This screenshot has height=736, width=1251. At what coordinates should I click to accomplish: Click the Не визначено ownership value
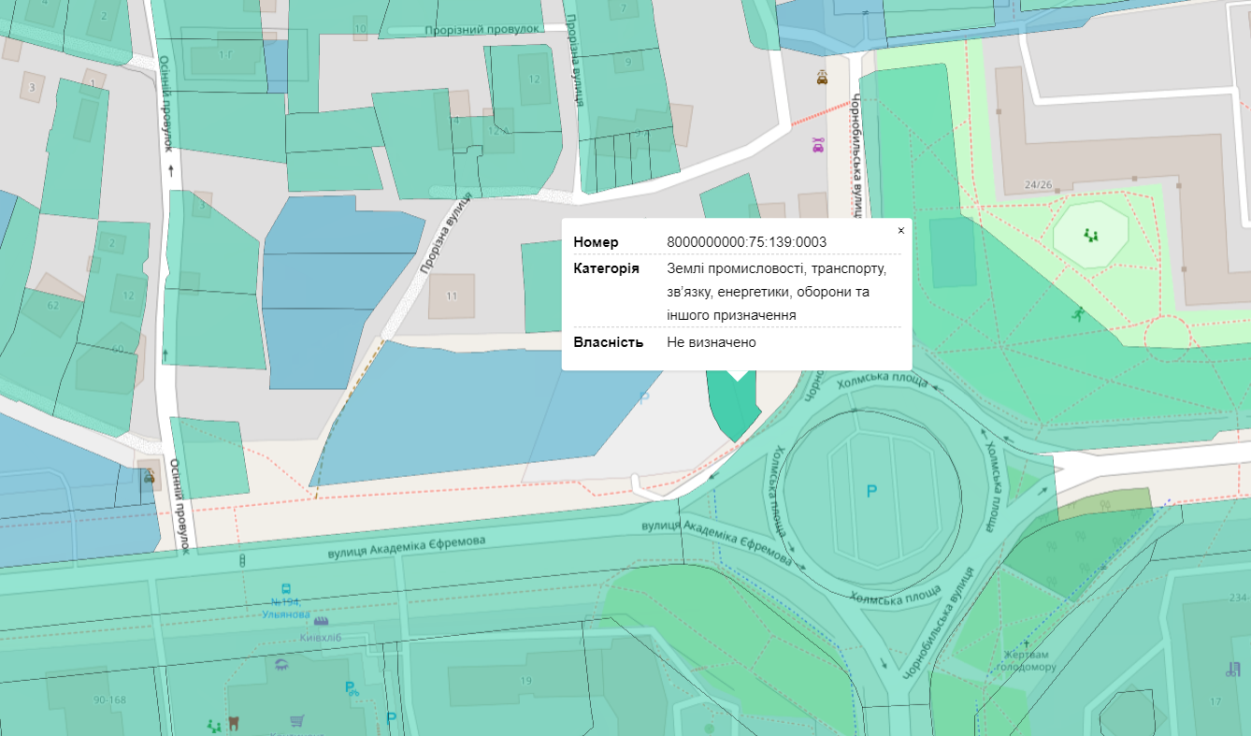(711, 342)
